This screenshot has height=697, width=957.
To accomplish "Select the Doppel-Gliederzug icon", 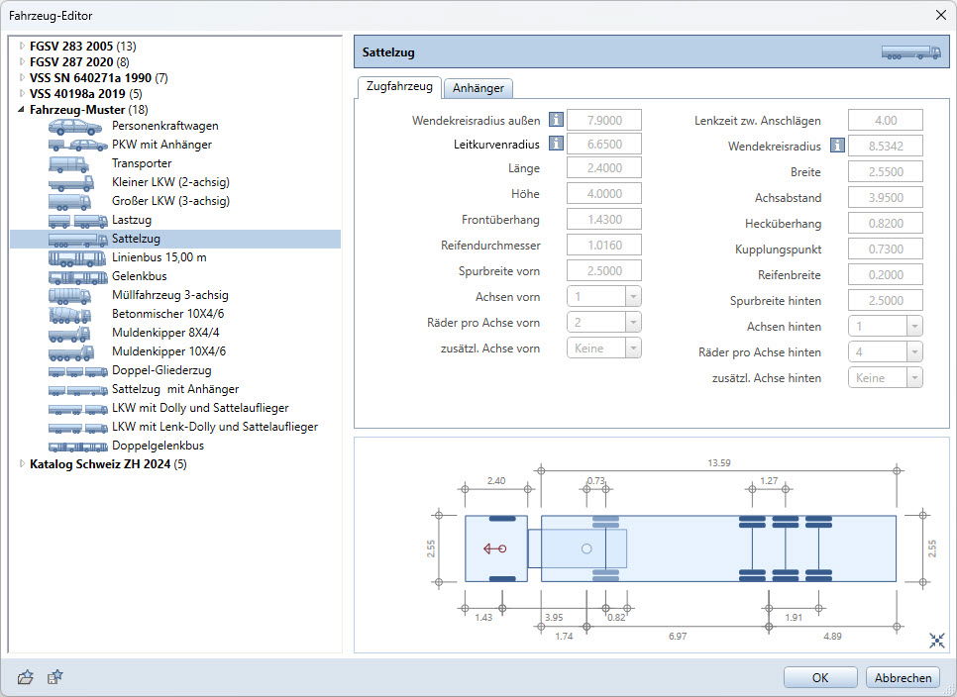I will tap(78, 371).
